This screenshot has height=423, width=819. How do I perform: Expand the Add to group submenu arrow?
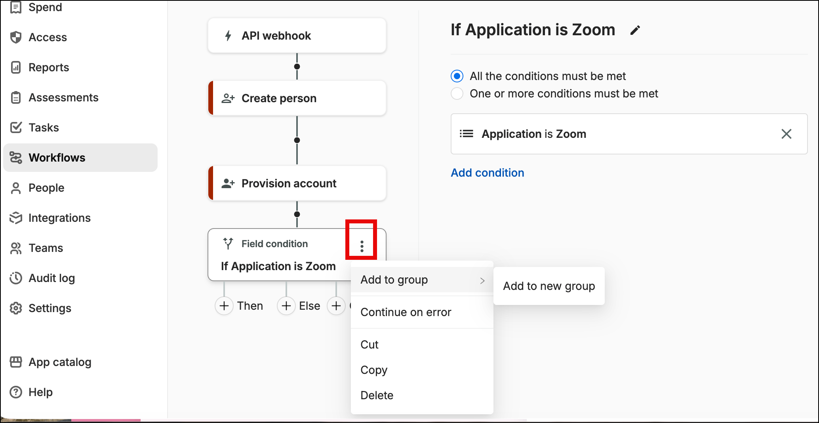482,280
